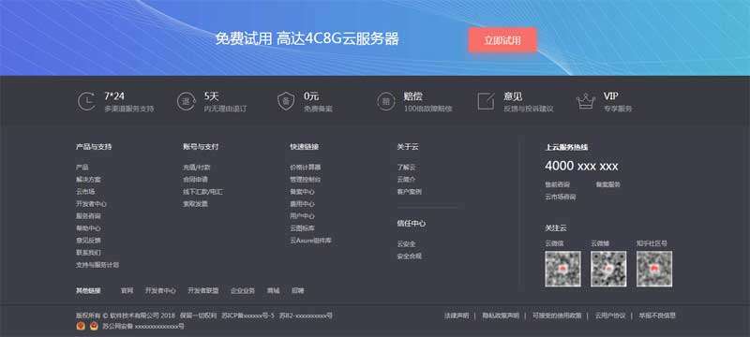Open the 价格计算器 link
This screenshot has height=337, width=750.
point(306,168)
